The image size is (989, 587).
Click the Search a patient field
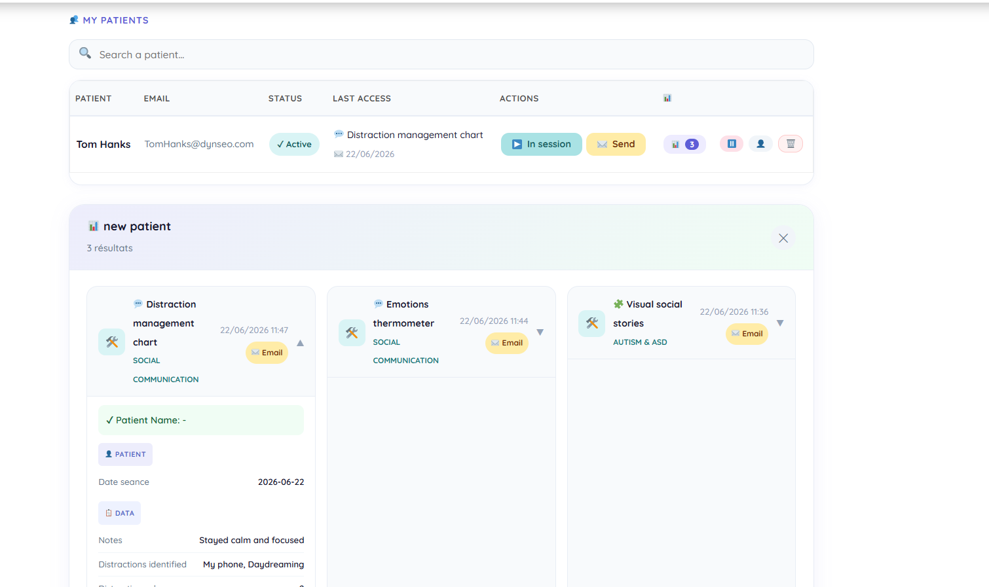click(441, 54)
